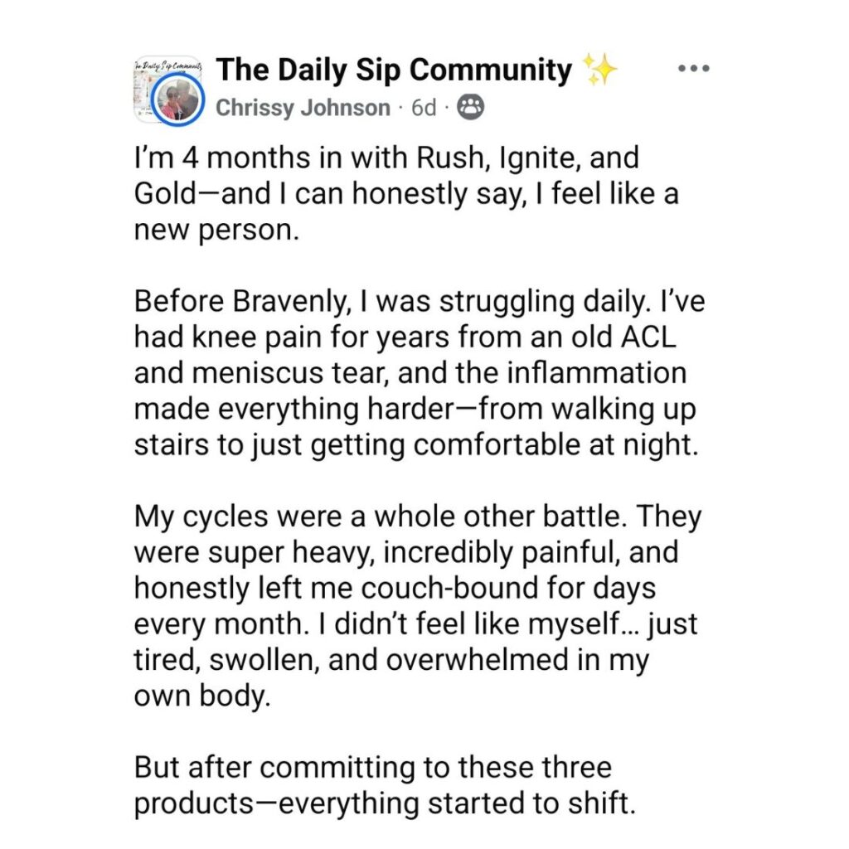Open the post permalink via the 6d timestamp
This screenshot has width=849, height=849.
click(424, 108)
